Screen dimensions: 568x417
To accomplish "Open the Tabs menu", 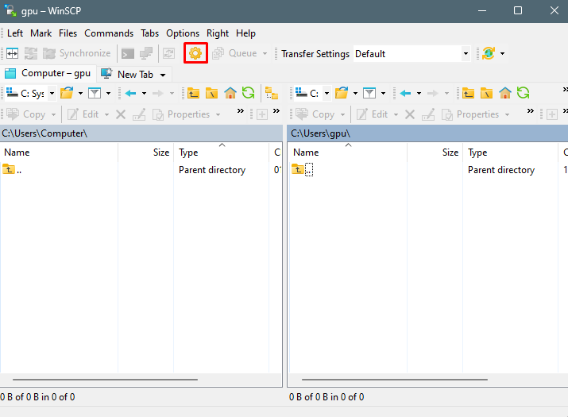I will pyautogui.click(x=149, y=33).
